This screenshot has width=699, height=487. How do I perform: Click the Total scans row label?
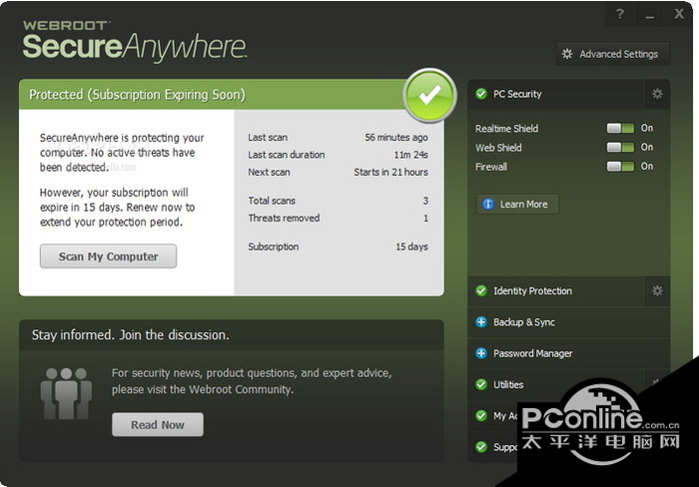tap(272, 201)
